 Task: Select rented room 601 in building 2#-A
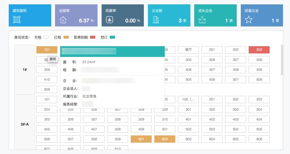141,139
